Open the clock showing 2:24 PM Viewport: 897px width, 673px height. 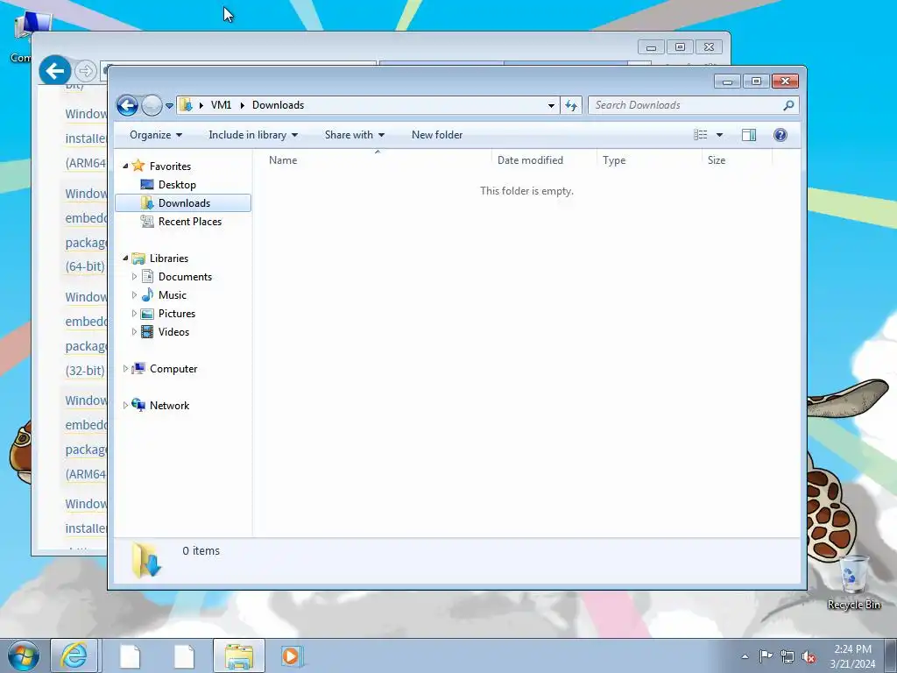click(x=853, y=656)
